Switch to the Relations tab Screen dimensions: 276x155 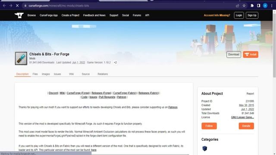click(x=103, y=74)
